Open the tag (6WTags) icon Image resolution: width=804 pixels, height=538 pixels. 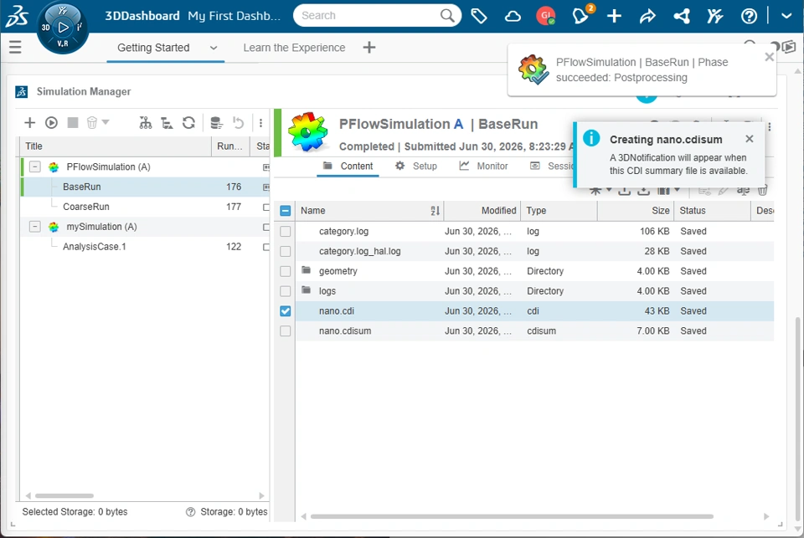click(x=479, y=16)
